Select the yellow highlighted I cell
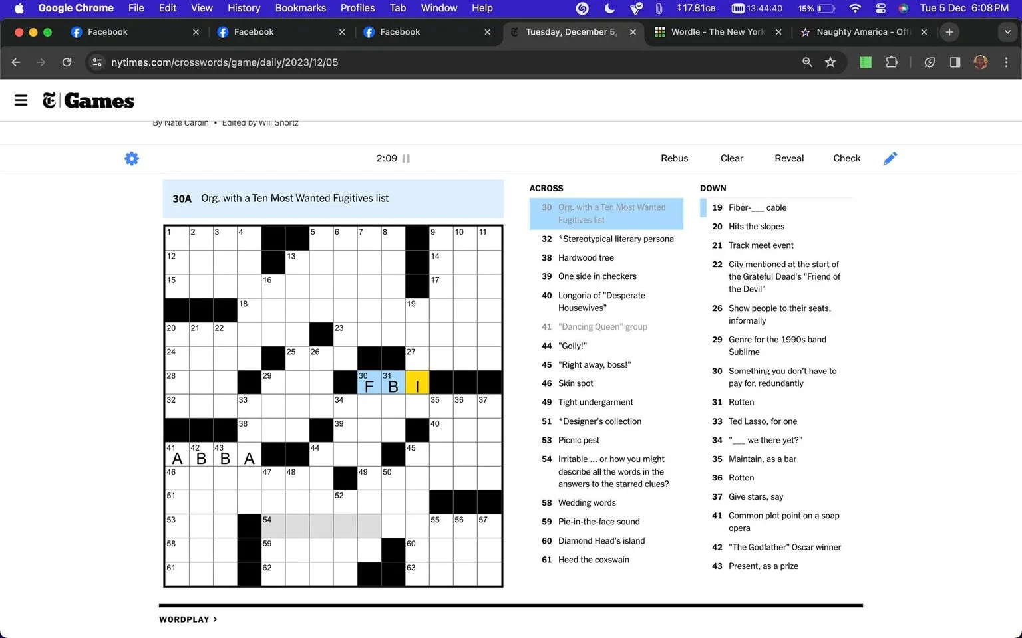1022x638 pixels. click(x=417, y=382)
